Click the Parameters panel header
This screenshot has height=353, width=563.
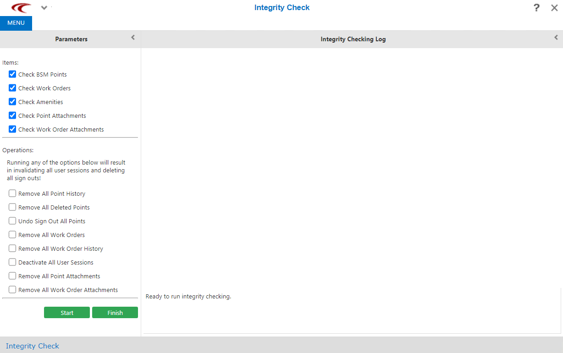pos(71,39)
